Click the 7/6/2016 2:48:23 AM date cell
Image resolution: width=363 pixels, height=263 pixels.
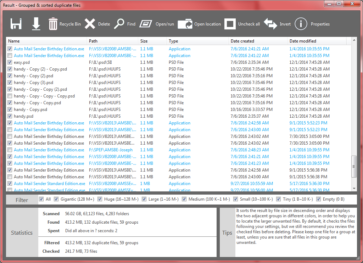point(250,150)
